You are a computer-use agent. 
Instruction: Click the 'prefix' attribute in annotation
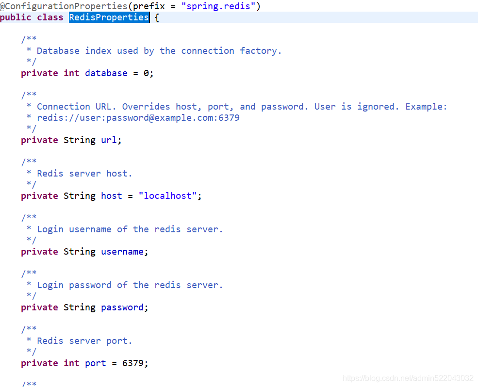point(149,6)
